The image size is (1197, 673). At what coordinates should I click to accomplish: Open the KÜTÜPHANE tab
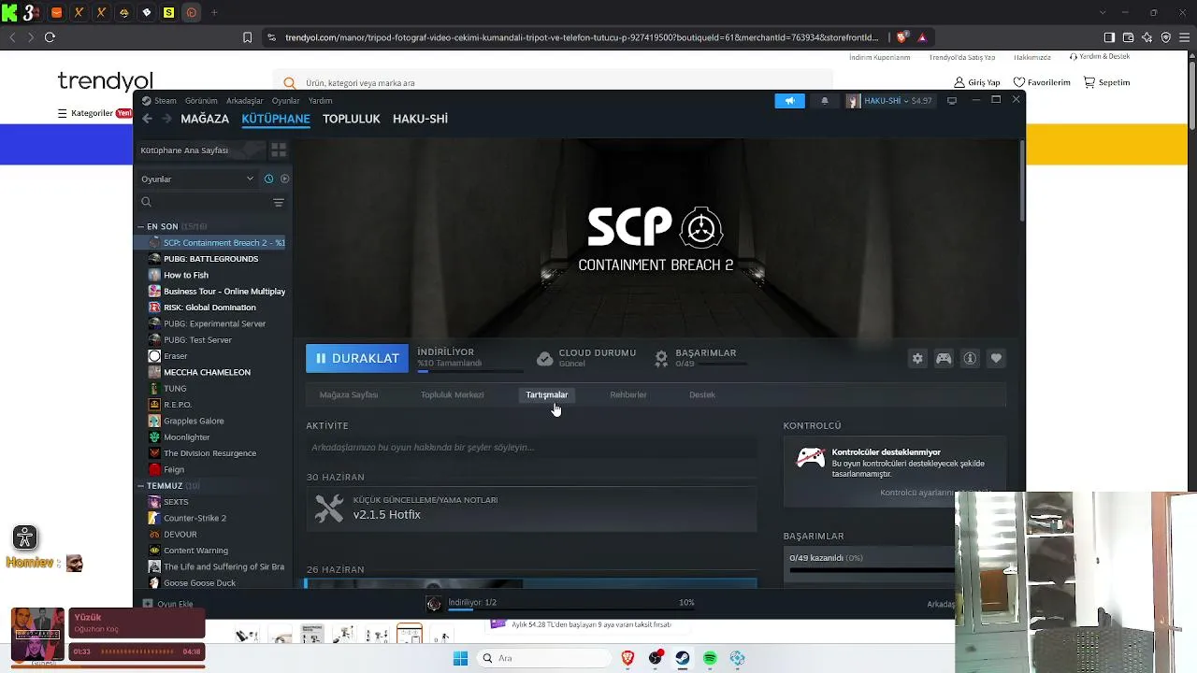tap(276, 119)
